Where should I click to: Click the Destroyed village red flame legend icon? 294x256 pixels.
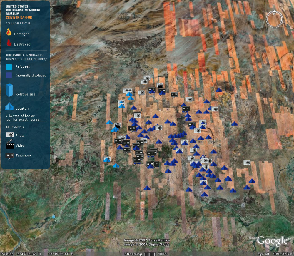pos(9,43)
